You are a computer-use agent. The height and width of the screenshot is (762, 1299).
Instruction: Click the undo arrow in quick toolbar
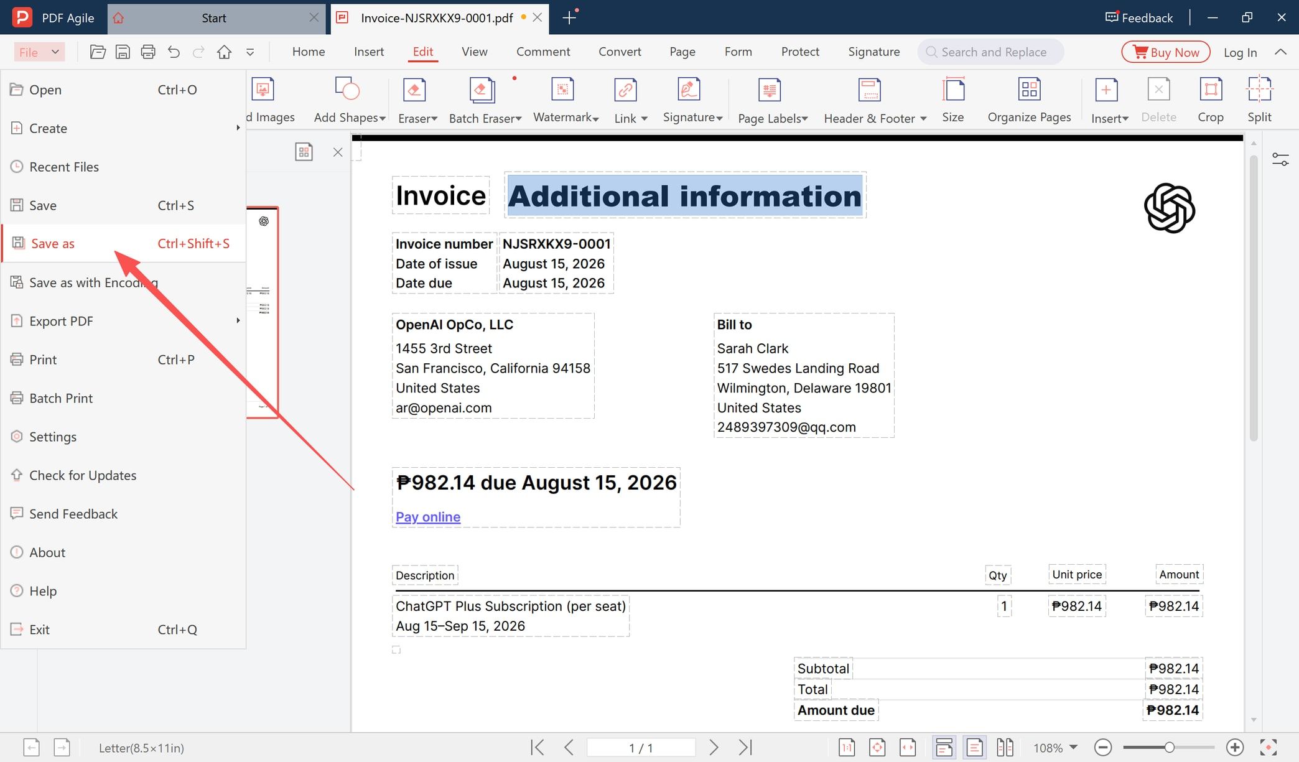tap(174, 52)
